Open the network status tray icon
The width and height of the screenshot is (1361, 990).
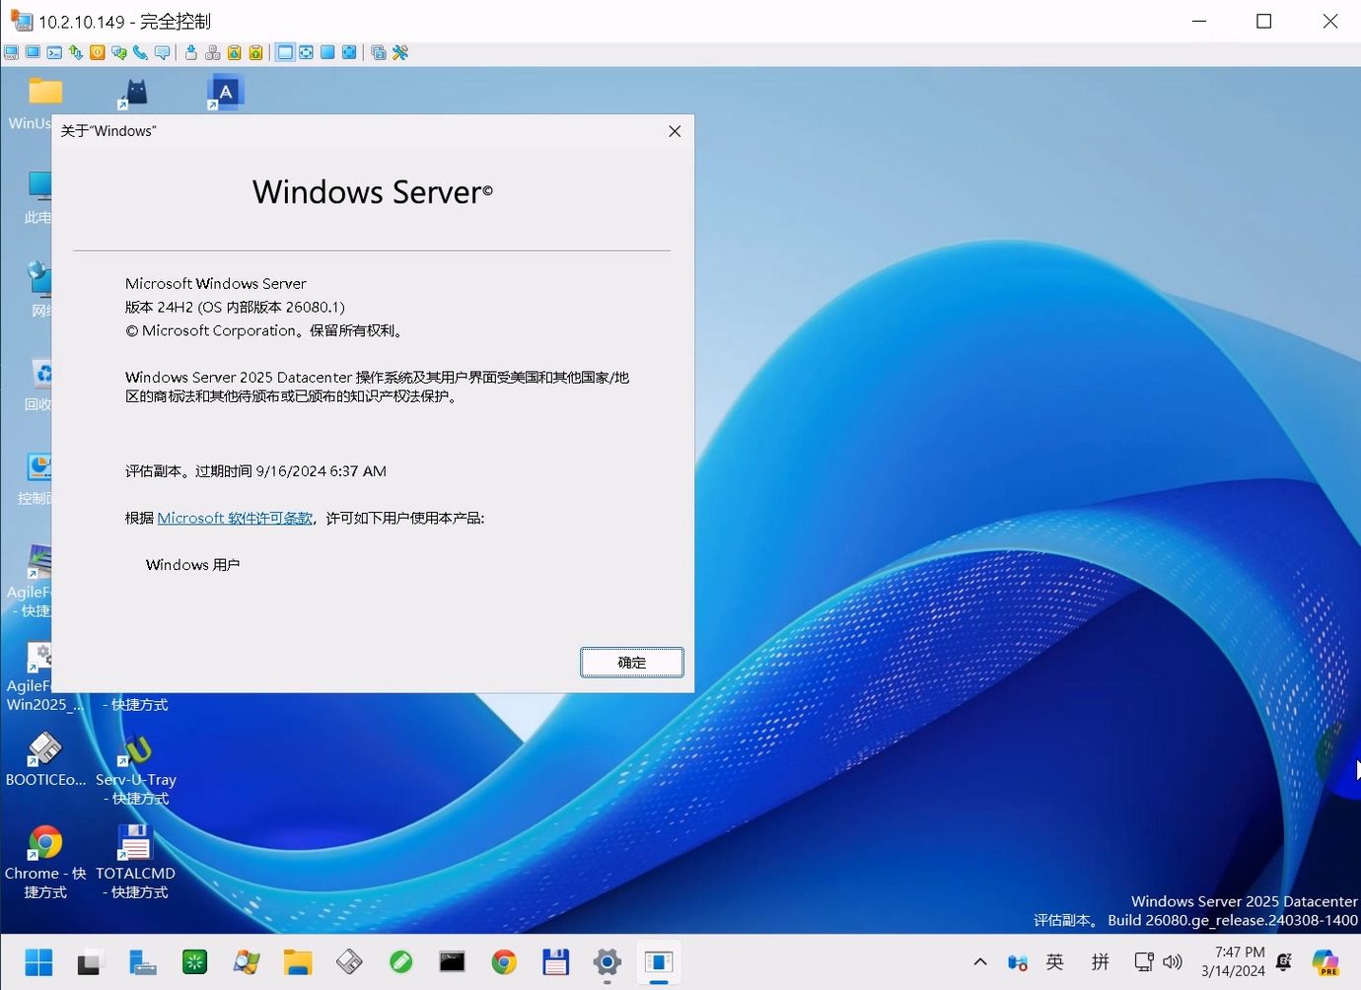tap(1144, 962)
